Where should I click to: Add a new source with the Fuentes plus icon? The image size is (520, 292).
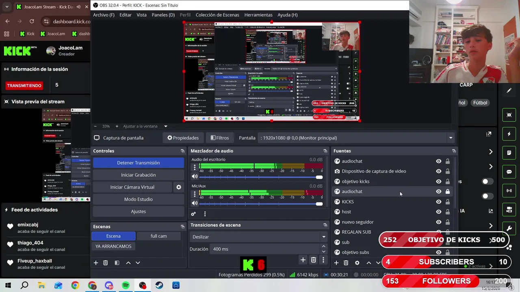tap(336, 263)
